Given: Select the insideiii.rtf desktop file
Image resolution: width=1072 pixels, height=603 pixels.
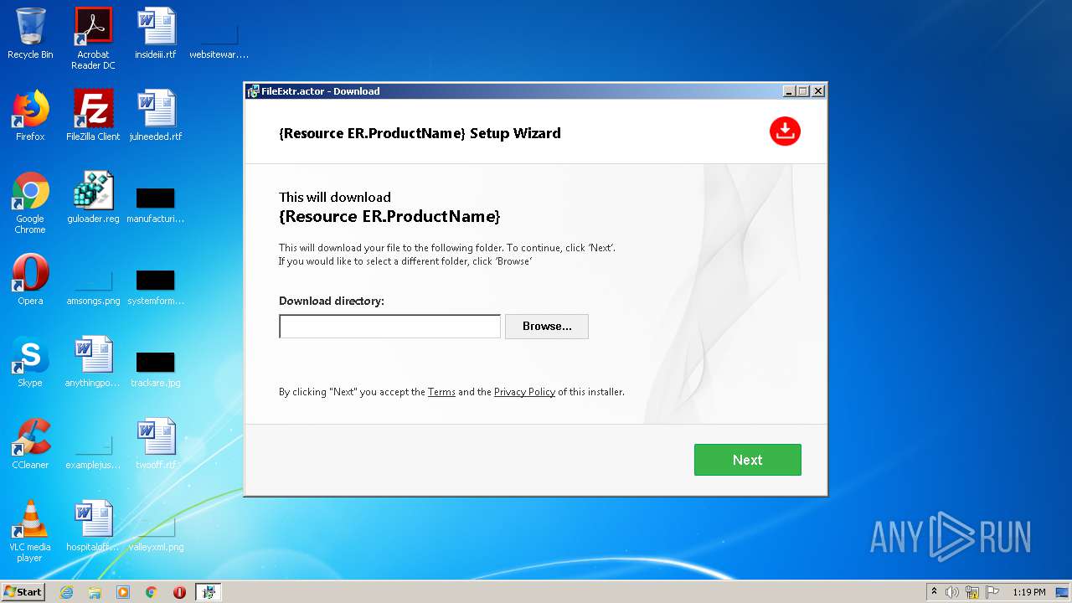Looking at the screenshot, I should coord(156,33).
